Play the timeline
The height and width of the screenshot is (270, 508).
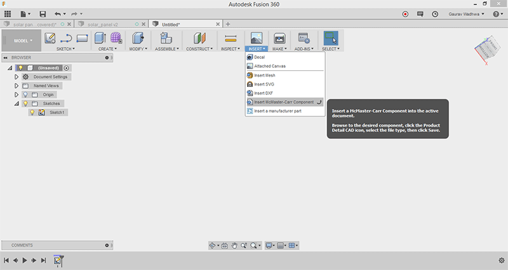(x=25, y=260)
